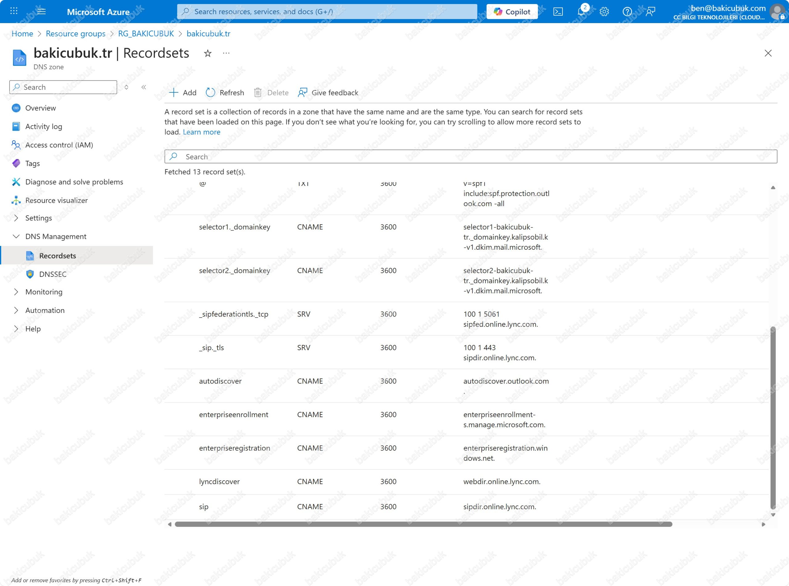This screenshot has height=586, width=789.
Task: Click RG_BAKICUBUK breadcrumb link
Action: pyautogui.click(x=146, y=33)
